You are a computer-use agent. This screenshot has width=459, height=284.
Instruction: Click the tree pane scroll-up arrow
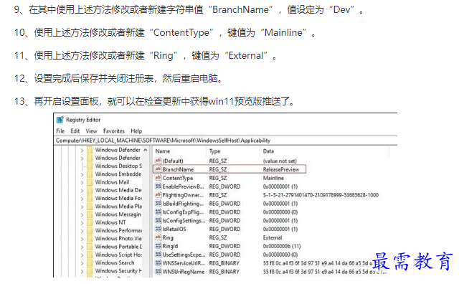click(146, 150)
